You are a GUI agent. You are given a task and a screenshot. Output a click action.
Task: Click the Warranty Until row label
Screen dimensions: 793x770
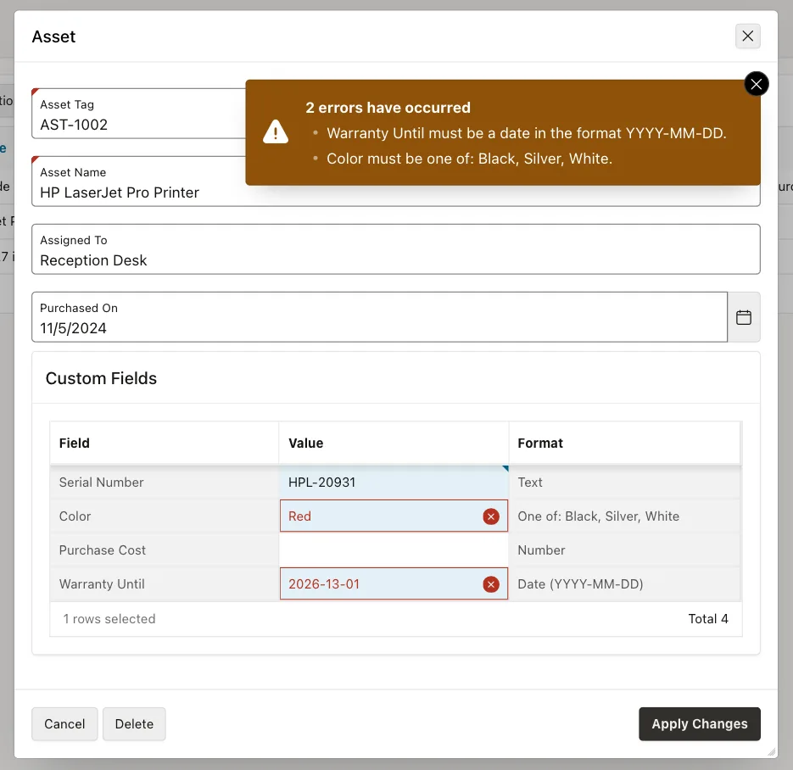(x=102, y=584)
